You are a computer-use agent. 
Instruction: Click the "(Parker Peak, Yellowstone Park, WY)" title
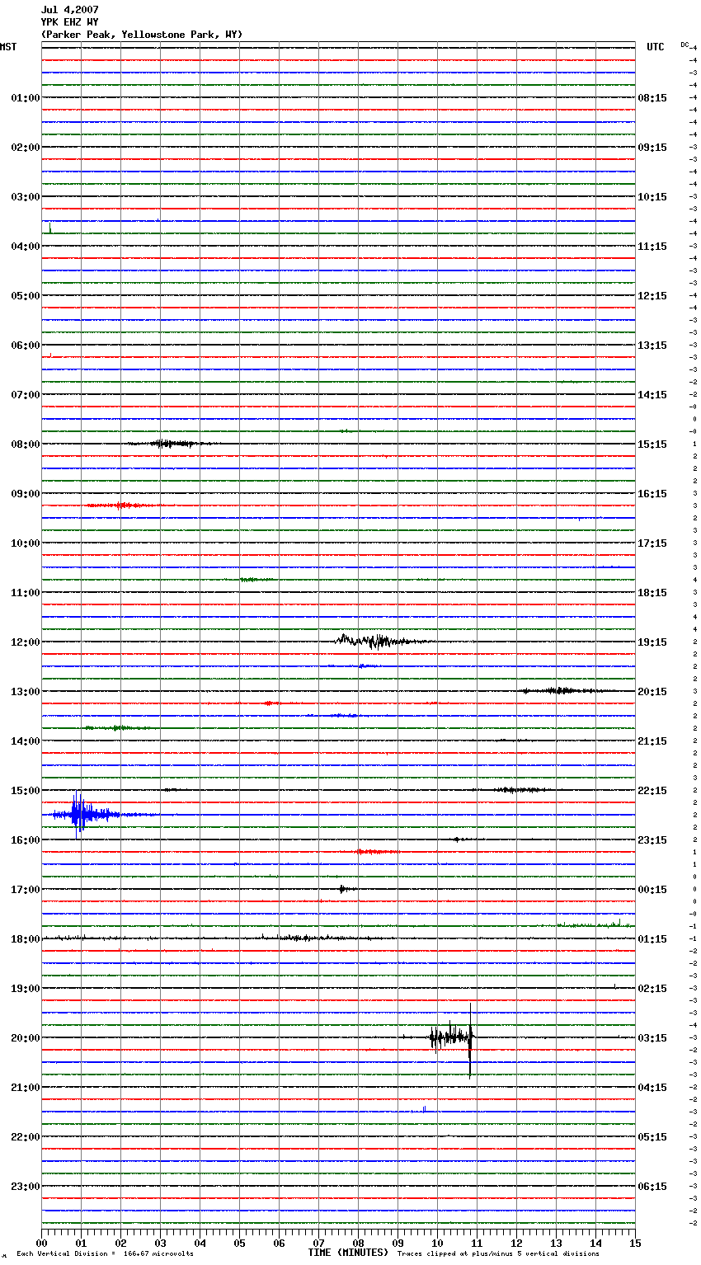[x=142, y=35]
